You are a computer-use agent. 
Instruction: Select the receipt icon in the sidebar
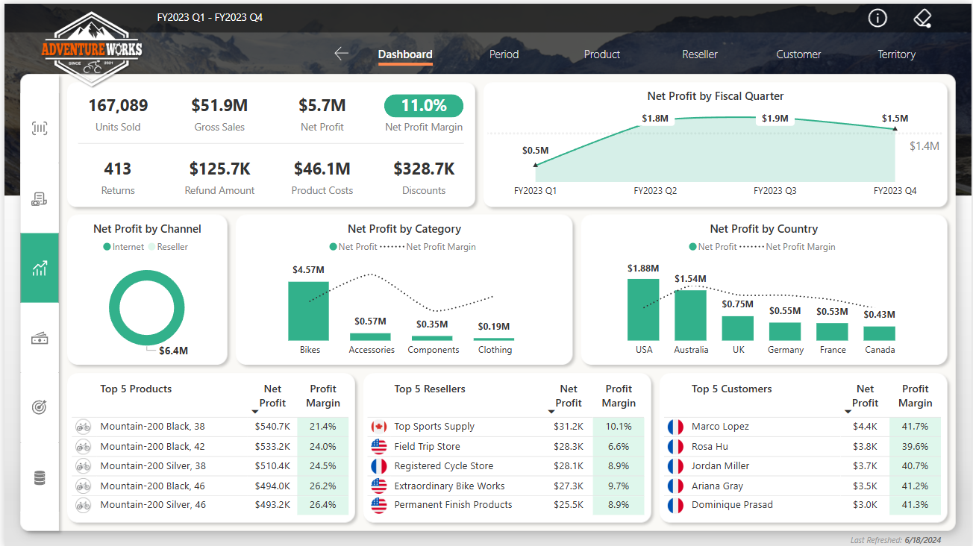[40, 199]
